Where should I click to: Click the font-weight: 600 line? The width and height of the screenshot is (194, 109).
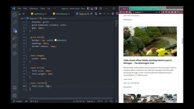click(42, 74)
